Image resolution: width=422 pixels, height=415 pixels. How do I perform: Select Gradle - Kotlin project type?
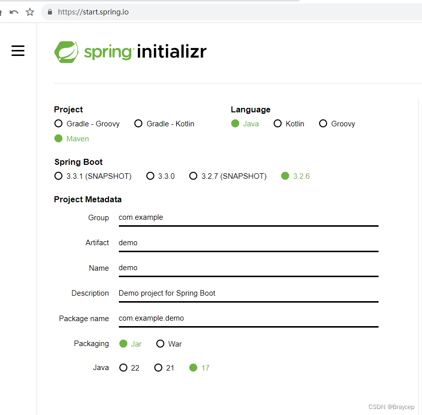click(164, 123)
